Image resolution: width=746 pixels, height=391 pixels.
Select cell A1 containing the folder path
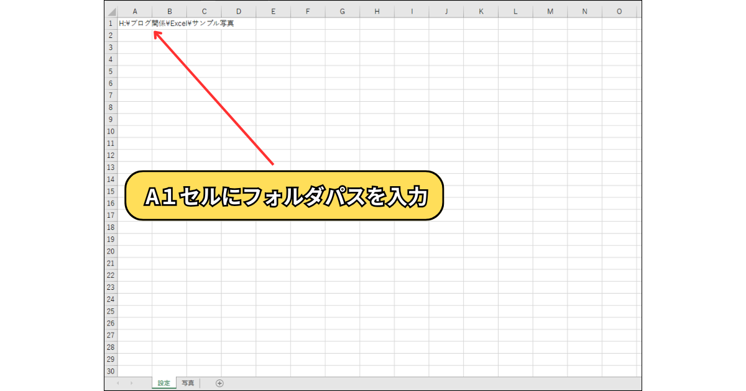coord(134,24)
